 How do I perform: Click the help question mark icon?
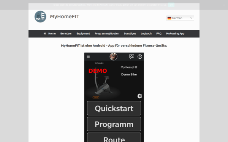(x=140, y=56)
